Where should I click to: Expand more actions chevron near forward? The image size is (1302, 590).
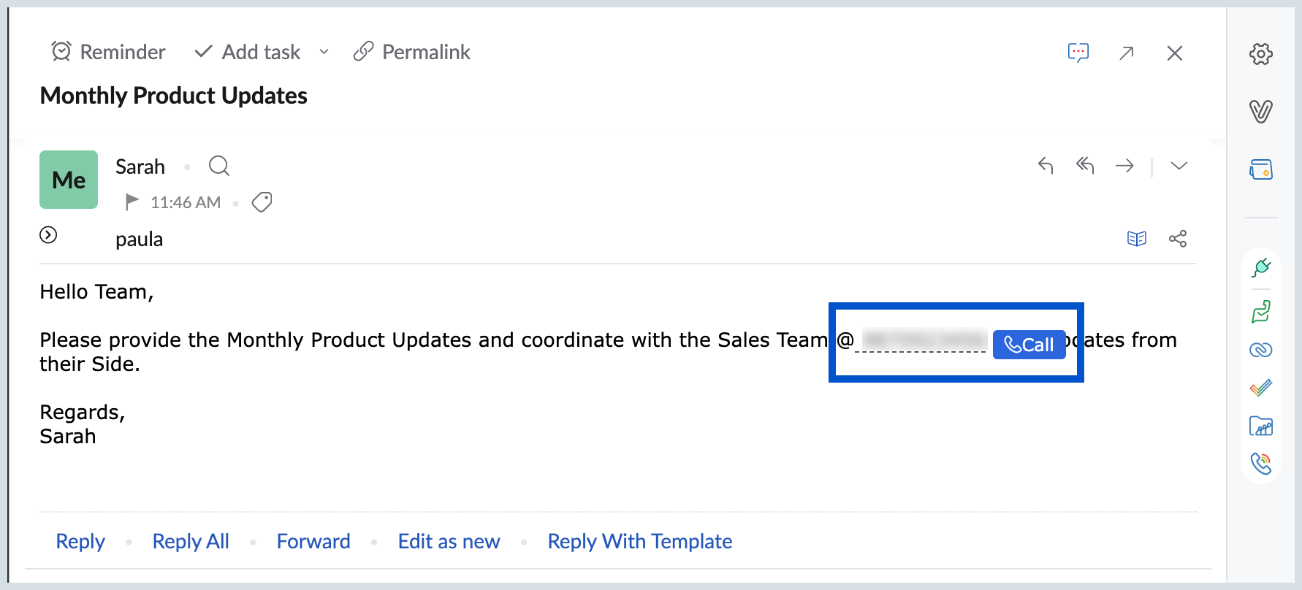click(x=1179, y=166)
